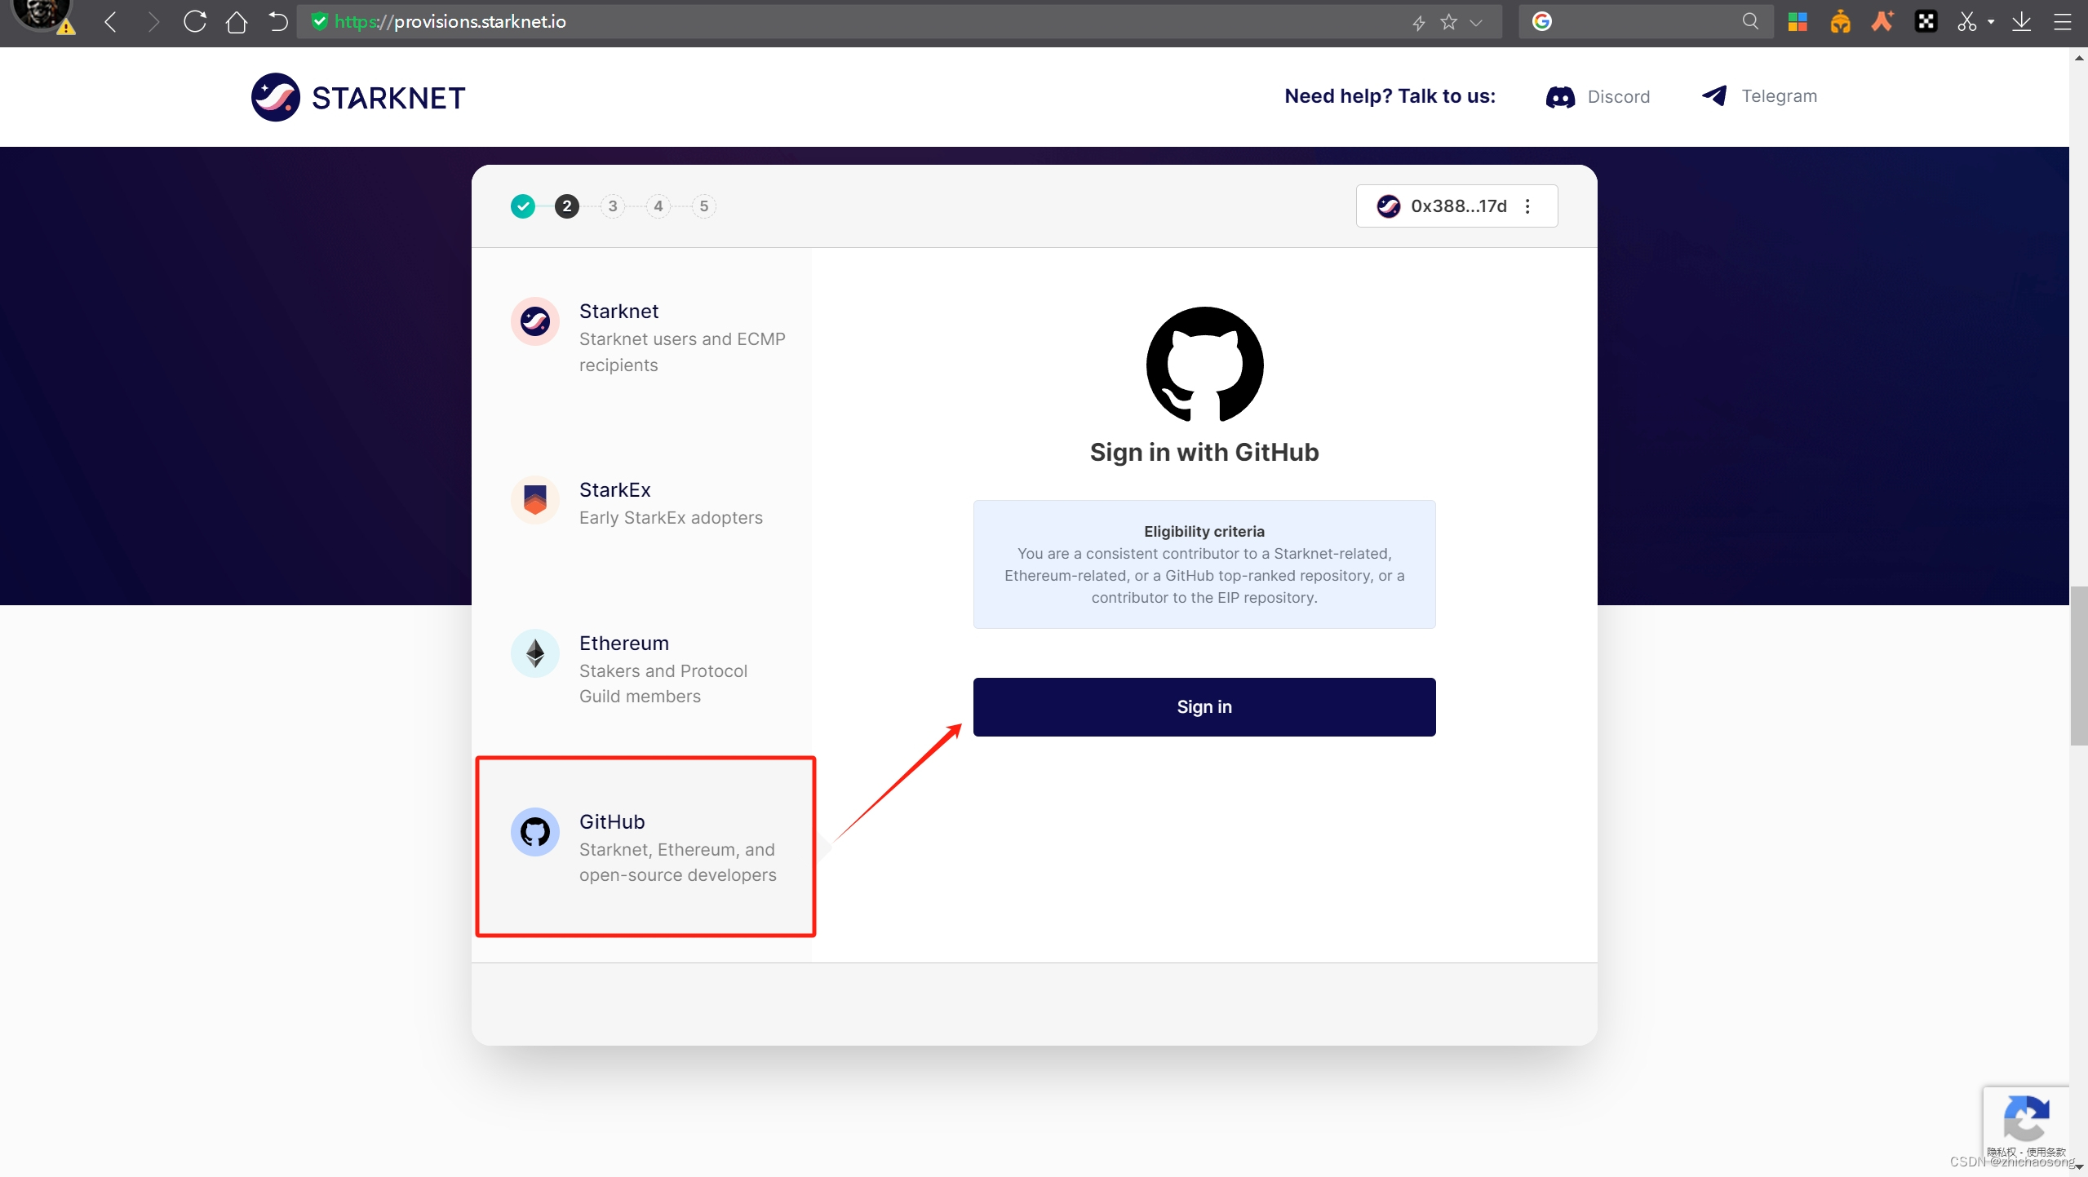The width and height of the screenshot is (2088, 1177).
Task: Select the Starknet users category
Action: click(x=643, y=337)
